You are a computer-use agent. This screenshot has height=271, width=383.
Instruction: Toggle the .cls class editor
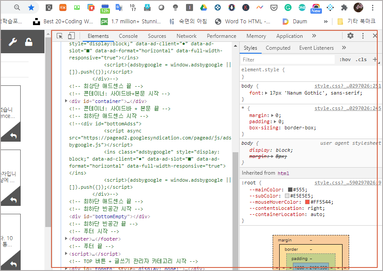(361, 60)
